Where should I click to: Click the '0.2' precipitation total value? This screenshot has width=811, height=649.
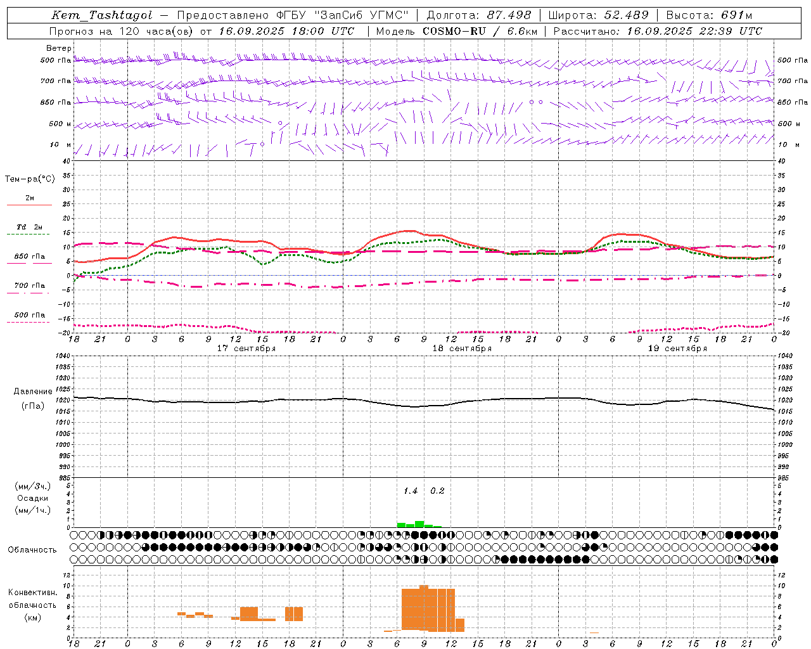tap(437, 491)
